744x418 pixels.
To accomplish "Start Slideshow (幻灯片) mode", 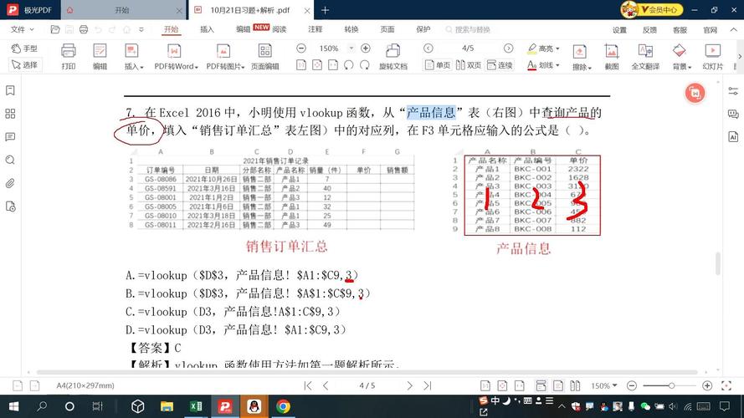I will click(x=712, y=57).
